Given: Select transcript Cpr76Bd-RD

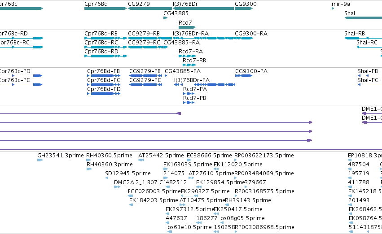Looking at the screenshot, I should point(106,56).
